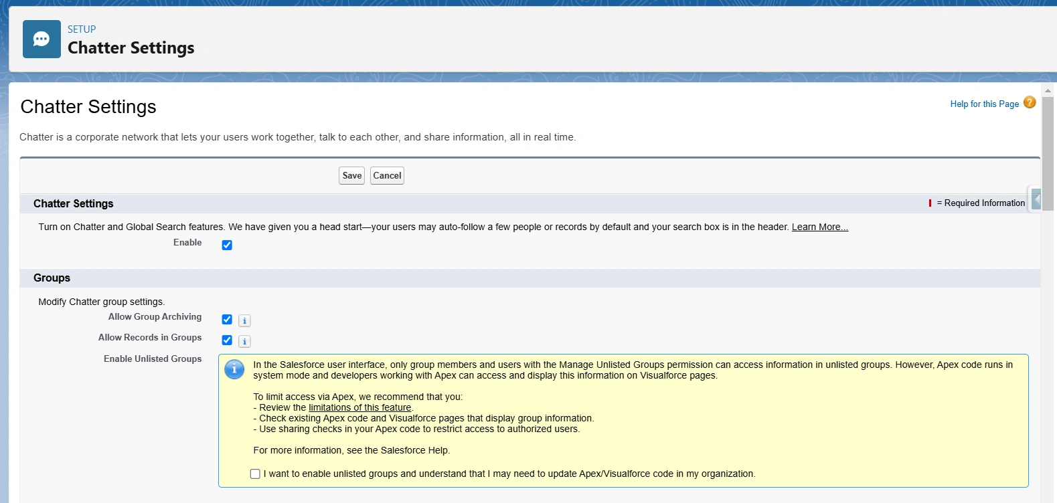Check the enable unlisted groups acknowledgment box
Image resolution: width=1057 pixels, height=503 pixels.
255,474
